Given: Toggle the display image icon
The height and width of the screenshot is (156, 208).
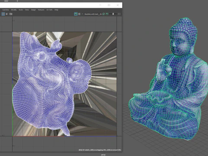Looking at the screenshot, I should pos(76,14).
